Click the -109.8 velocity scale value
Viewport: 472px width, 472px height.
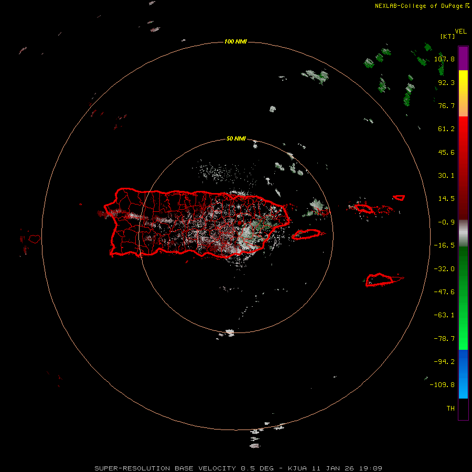point(442,385)
